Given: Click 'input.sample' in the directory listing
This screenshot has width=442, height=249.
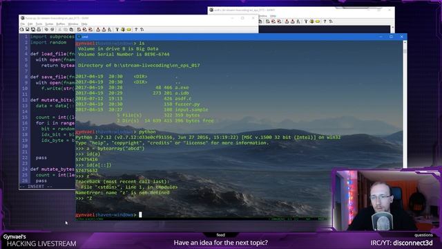Looking at the screenshot, I should (x=191, y=109).
